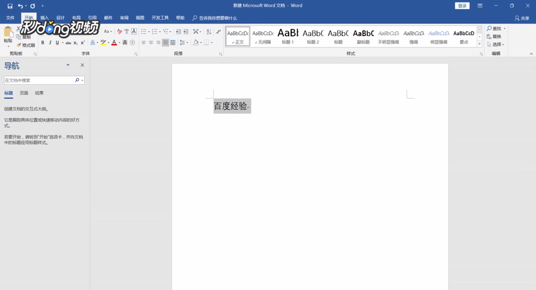Click the bulleted list icon
Image resolution: width=536 pixels, height=290 pixels.
(x=144, y=32)
